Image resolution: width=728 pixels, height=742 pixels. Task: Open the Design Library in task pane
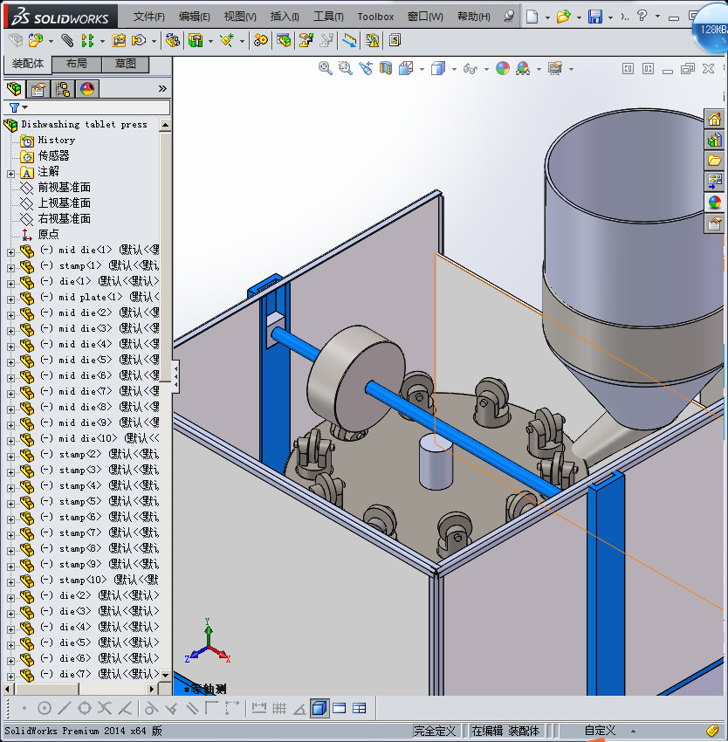(x=715, y=140)
